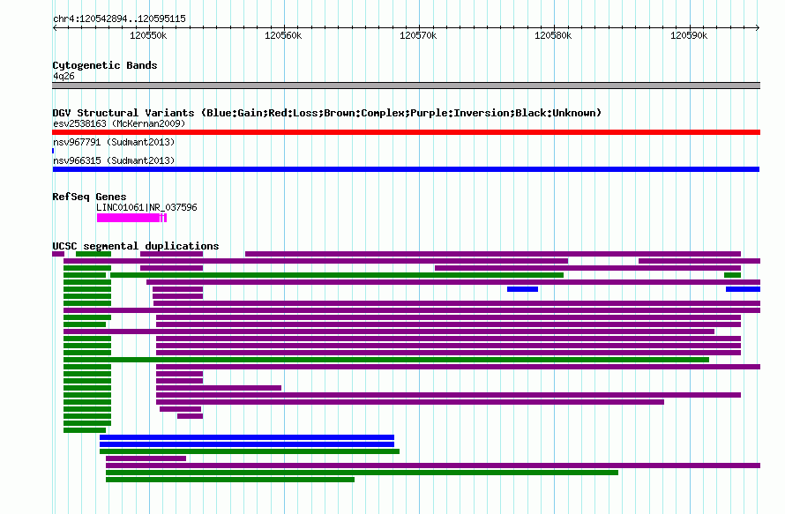Open the Cytogenetic Bands track title
785x514 pixels.
click(105, 65)
